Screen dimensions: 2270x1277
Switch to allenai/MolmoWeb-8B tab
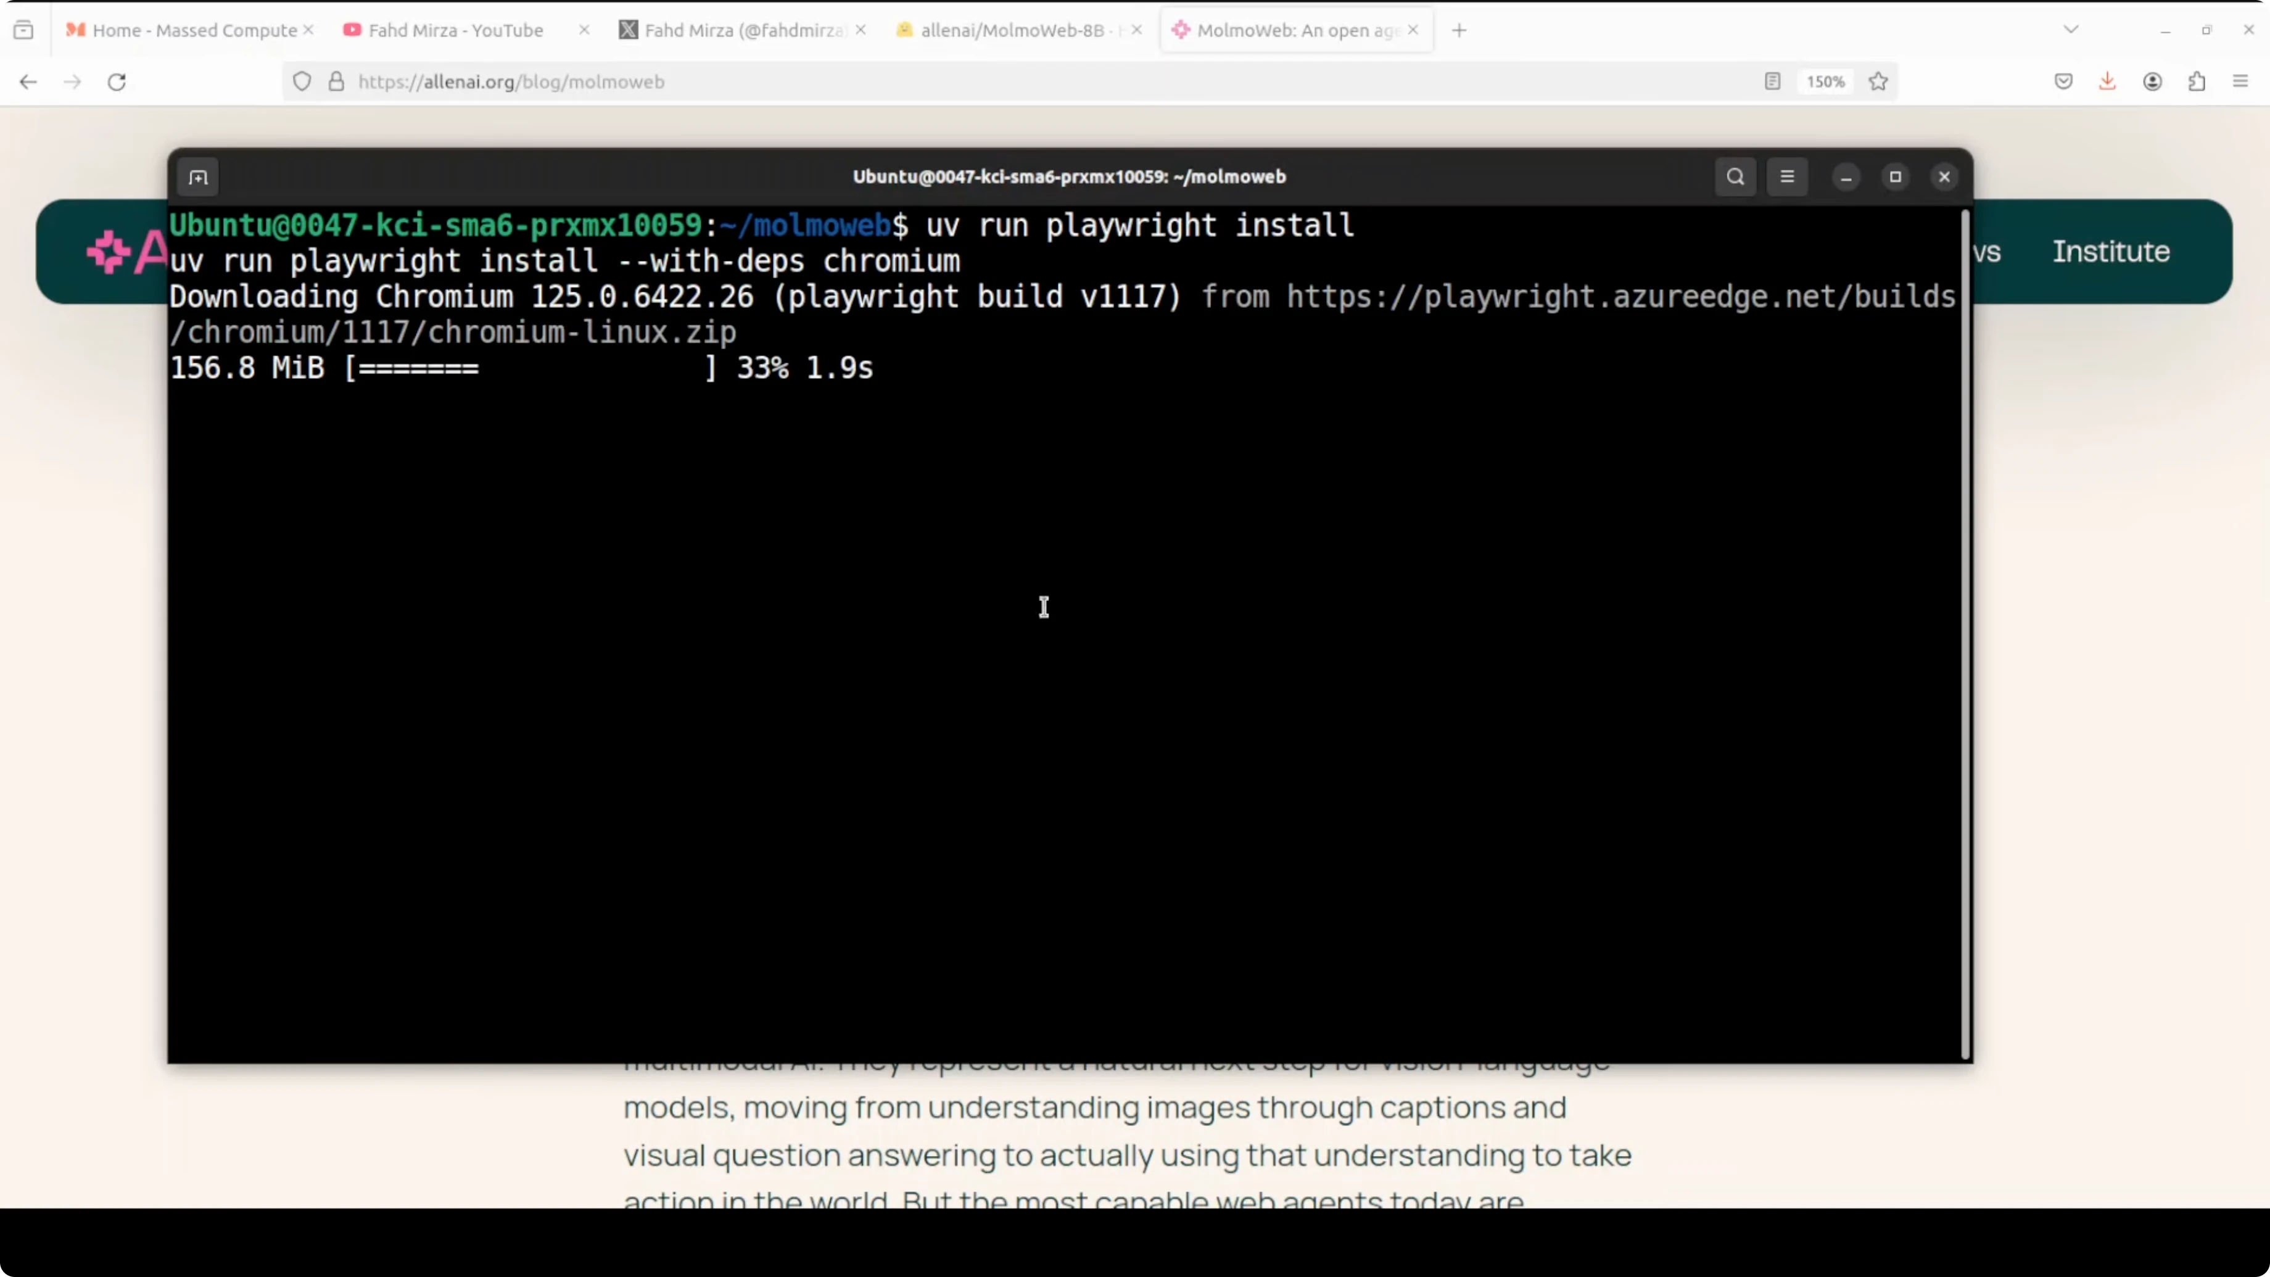pos(1011,30)
